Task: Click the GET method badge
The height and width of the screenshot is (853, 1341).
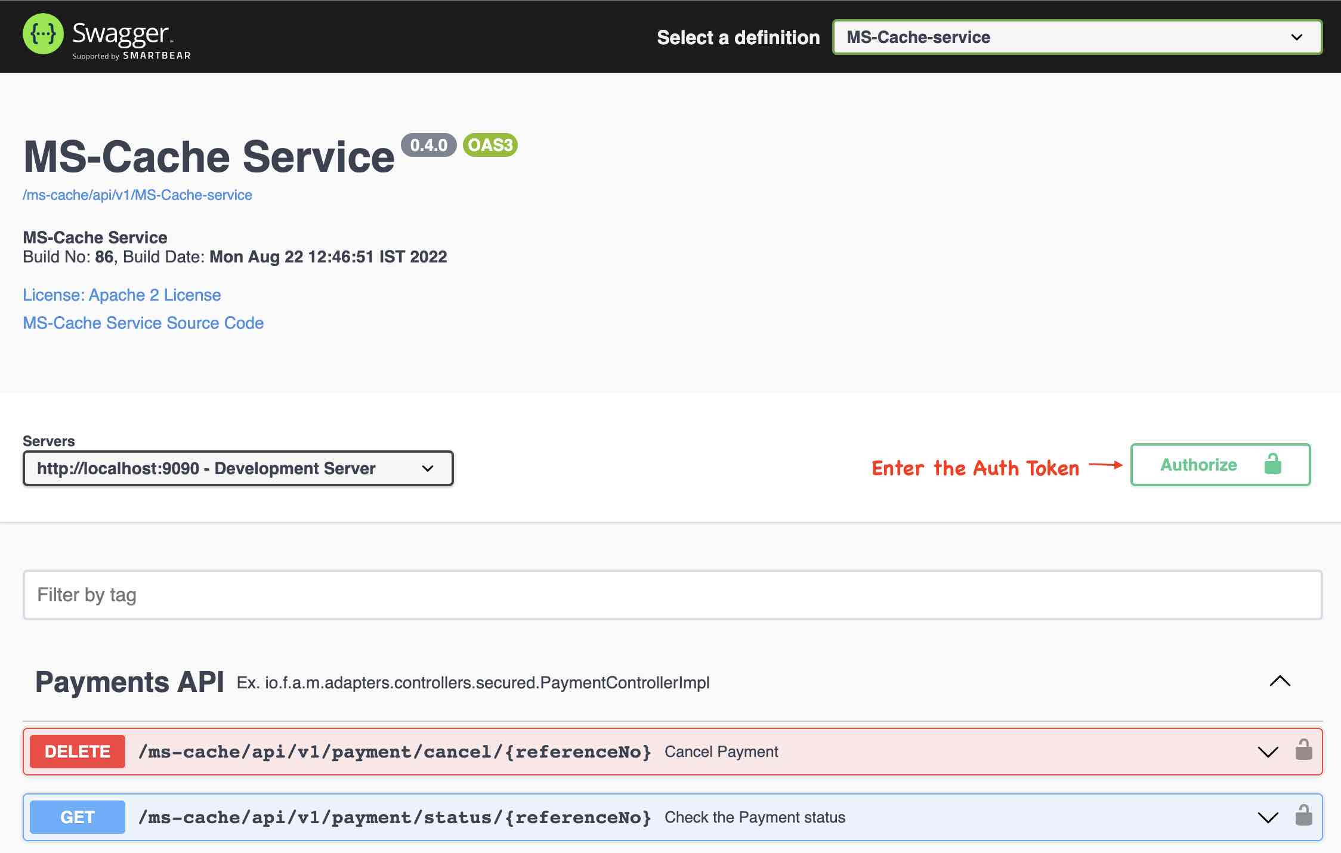Action: pyautogui.click(x=78, y=817)
